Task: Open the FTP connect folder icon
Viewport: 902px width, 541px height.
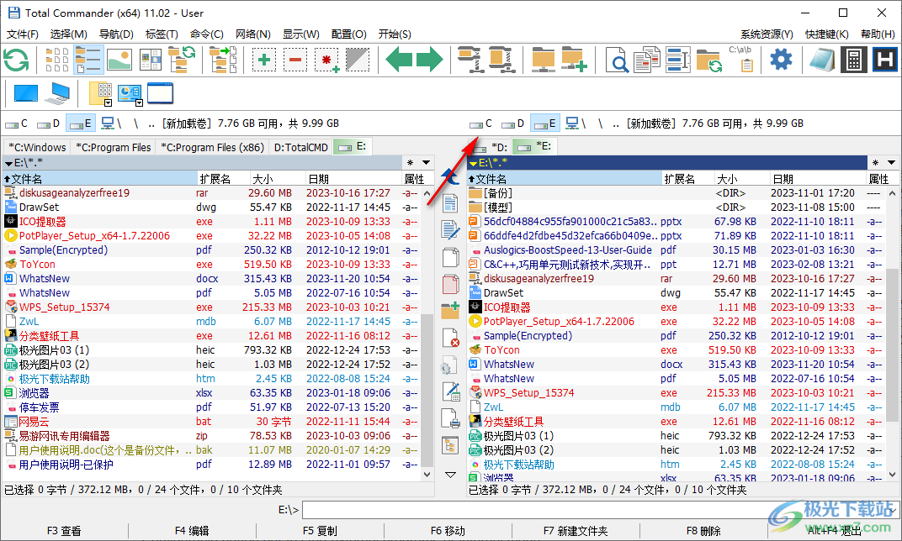Action: [543, 60]
